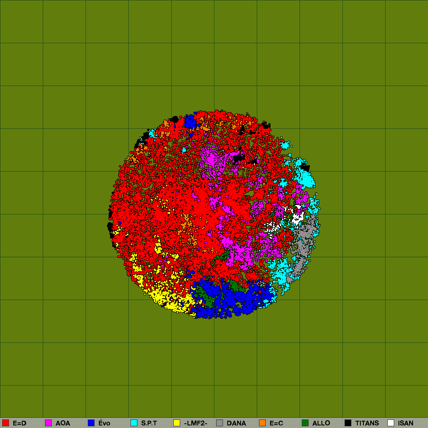This screenshot has height=428, width=428.
Task: Select the AOA legend label
Action: 63,423
